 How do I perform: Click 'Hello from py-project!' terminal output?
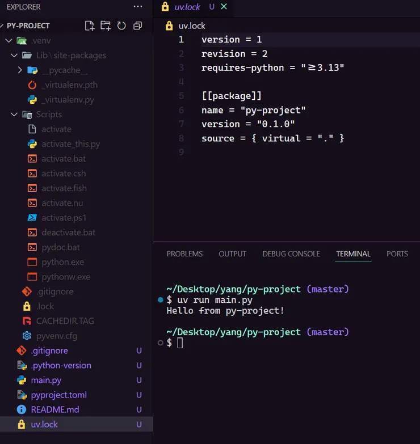coord(225,311)
